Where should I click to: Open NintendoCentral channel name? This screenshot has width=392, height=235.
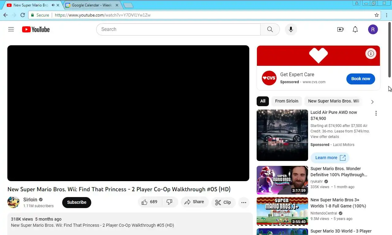pos(324,213)
